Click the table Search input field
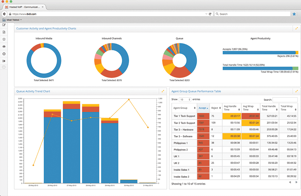The width and height of the screenshot is (301, 196). [285, 100]
